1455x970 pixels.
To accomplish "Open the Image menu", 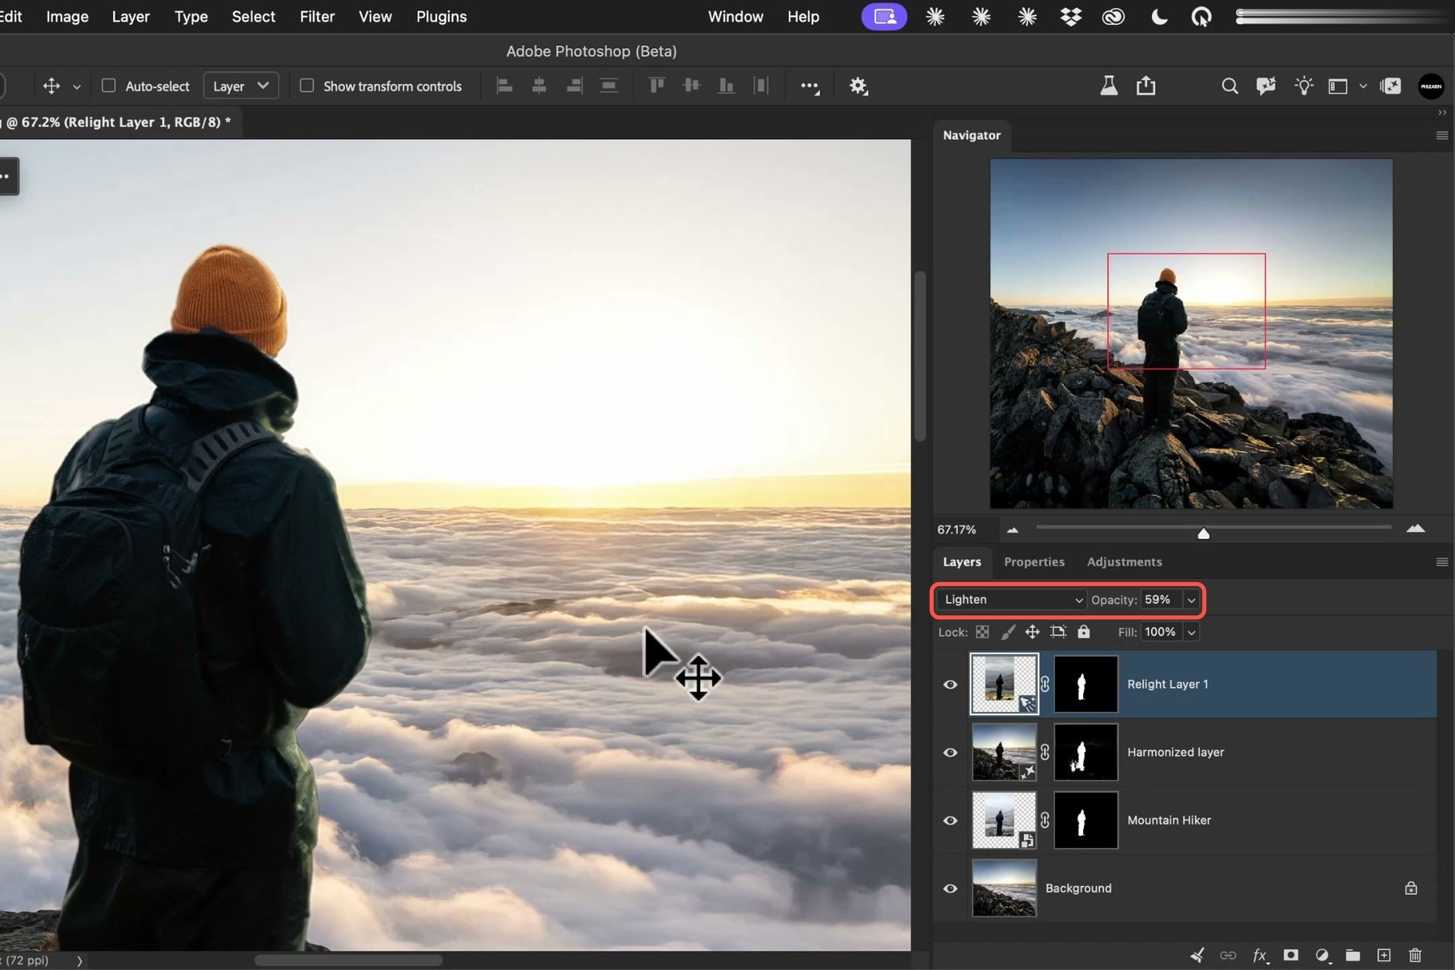I will (67, 16).
